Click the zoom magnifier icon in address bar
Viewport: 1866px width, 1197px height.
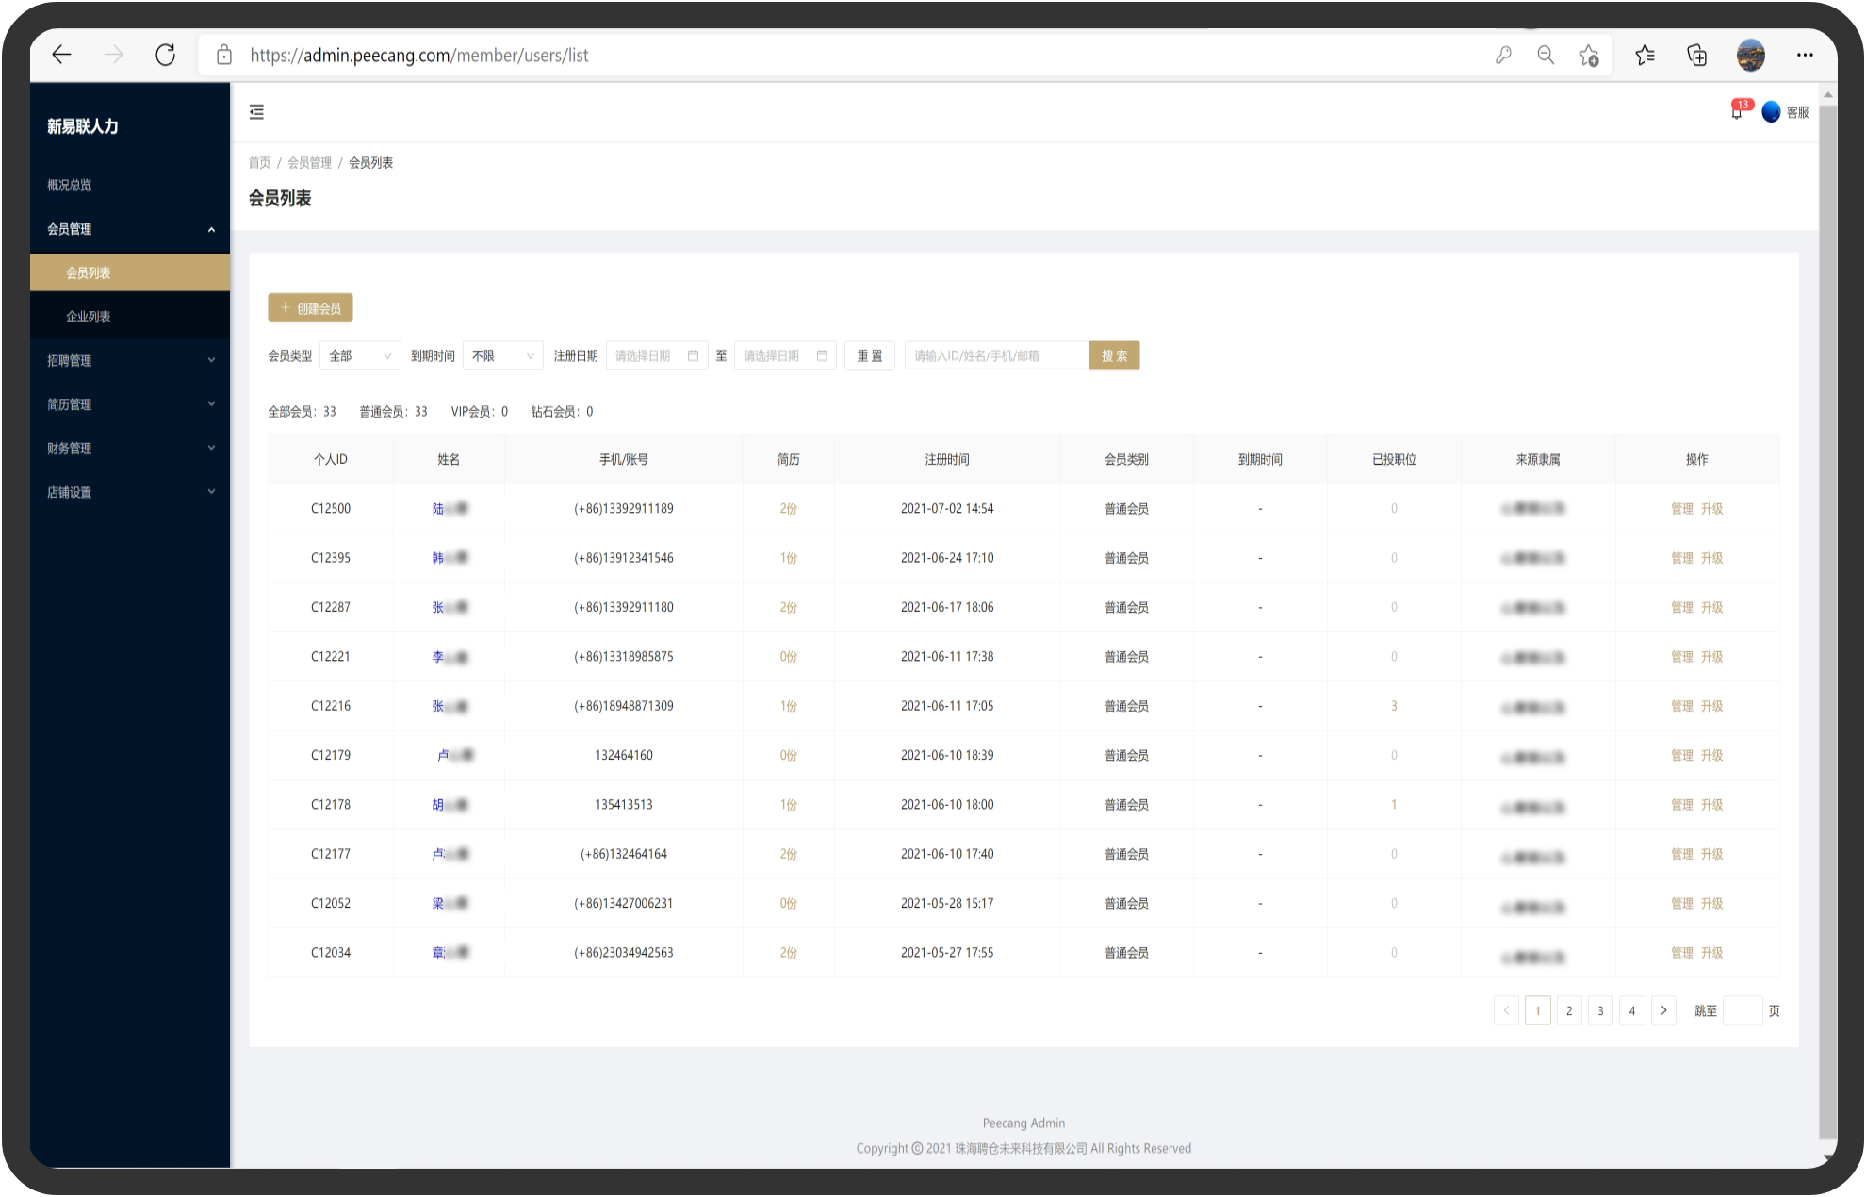(x=1546, y=55)
